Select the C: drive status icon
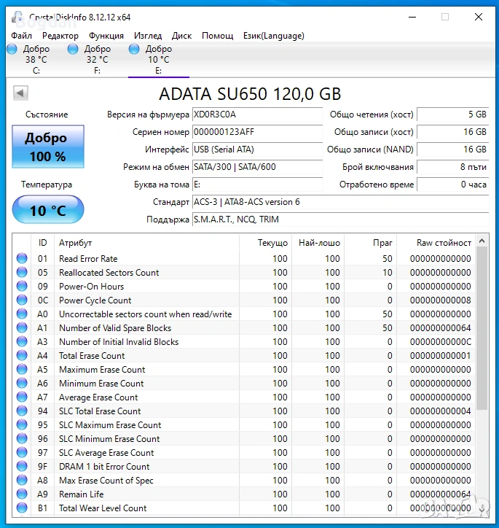Image resolution: width=499 pixels, height=528 pixels. click(12, 50)
